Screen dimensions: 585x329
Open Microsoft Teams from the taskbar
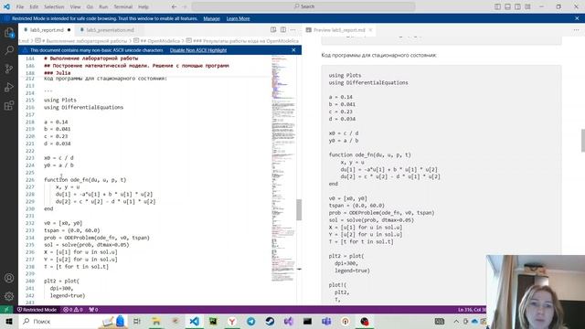[x=326, y=321]
